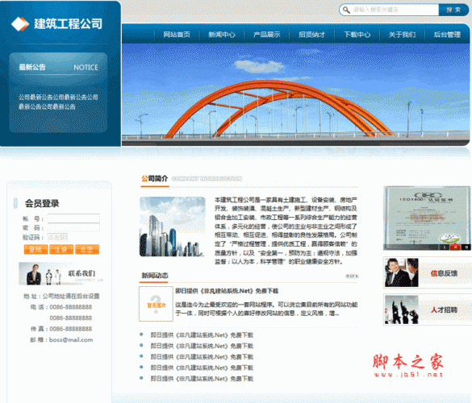
Task: Open the 招贤纳才 nav item
Action: (x=312, y=35)
